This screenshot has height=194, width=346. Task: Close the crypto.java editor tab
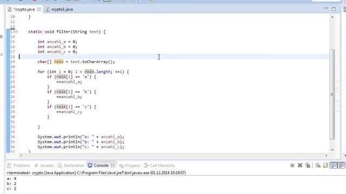(39, 9)
